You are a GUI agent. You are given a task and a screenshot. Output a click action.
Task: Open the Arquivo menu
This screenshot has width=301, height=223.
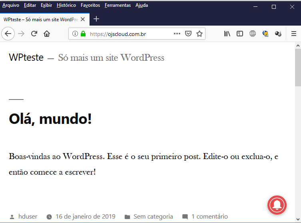pos(11,5)
